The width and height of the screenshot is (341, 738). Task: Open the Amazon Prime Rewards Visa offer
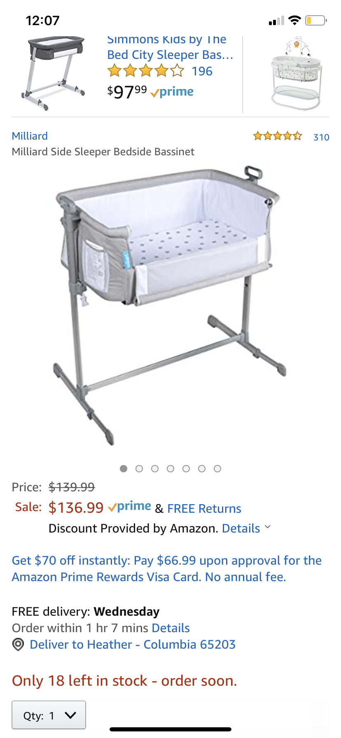(x=167, y=569)
